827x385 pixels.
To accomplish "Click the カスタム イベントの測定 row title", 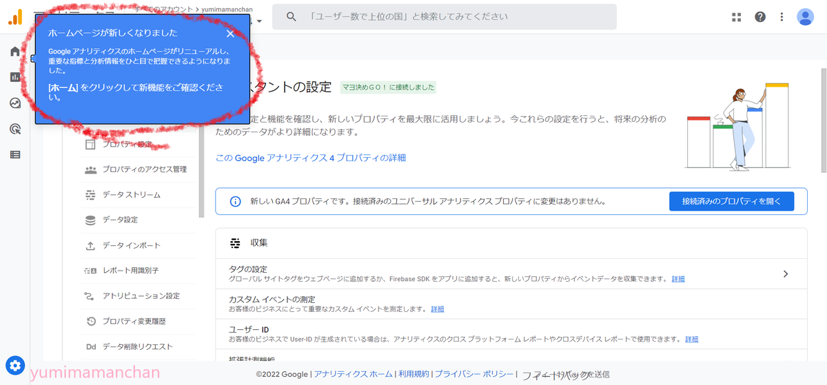I will click(x=272, y=300).
